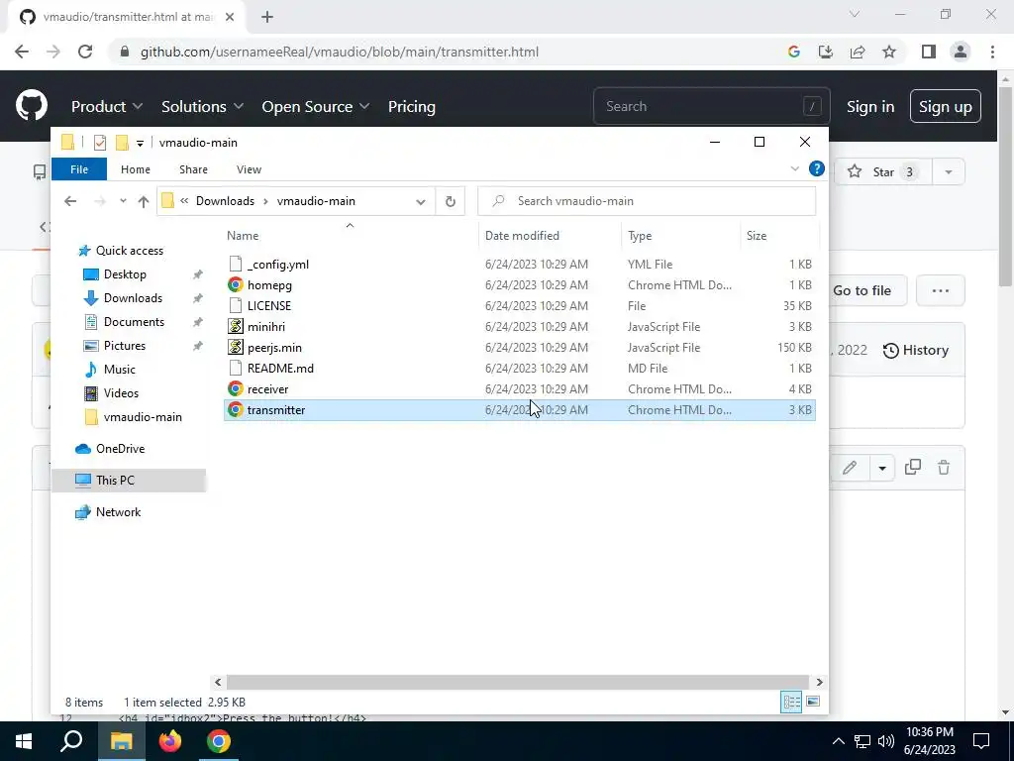Image resolution: width=1014 pixels, height=761 pixels.
Task: Open the Chrome taskbar icon
Action: (219, 741)
